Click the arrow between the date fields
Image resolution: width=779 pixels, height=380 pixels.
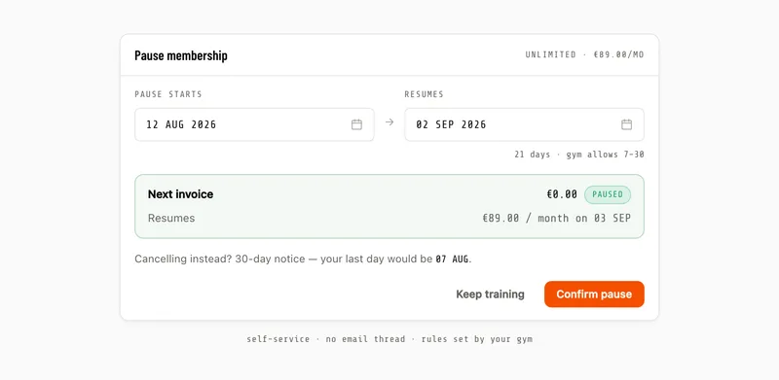click(389, 122)
